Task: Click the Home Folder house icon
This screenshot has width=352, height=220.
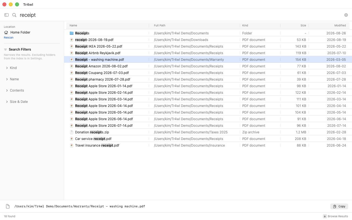Action: pyautogui.click(x=6, y=32)
